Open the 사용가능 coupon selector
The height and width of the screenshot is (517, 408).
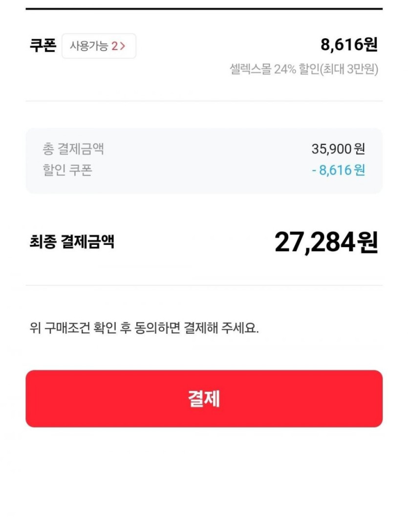(x=99, y=46)
